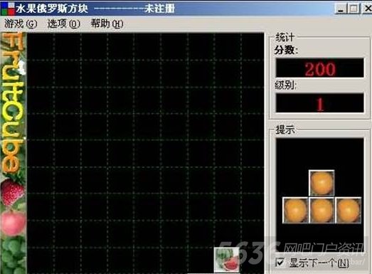Click the top orange in the preview
Viewport: 372px width, 274px height.
click(321, 184)
